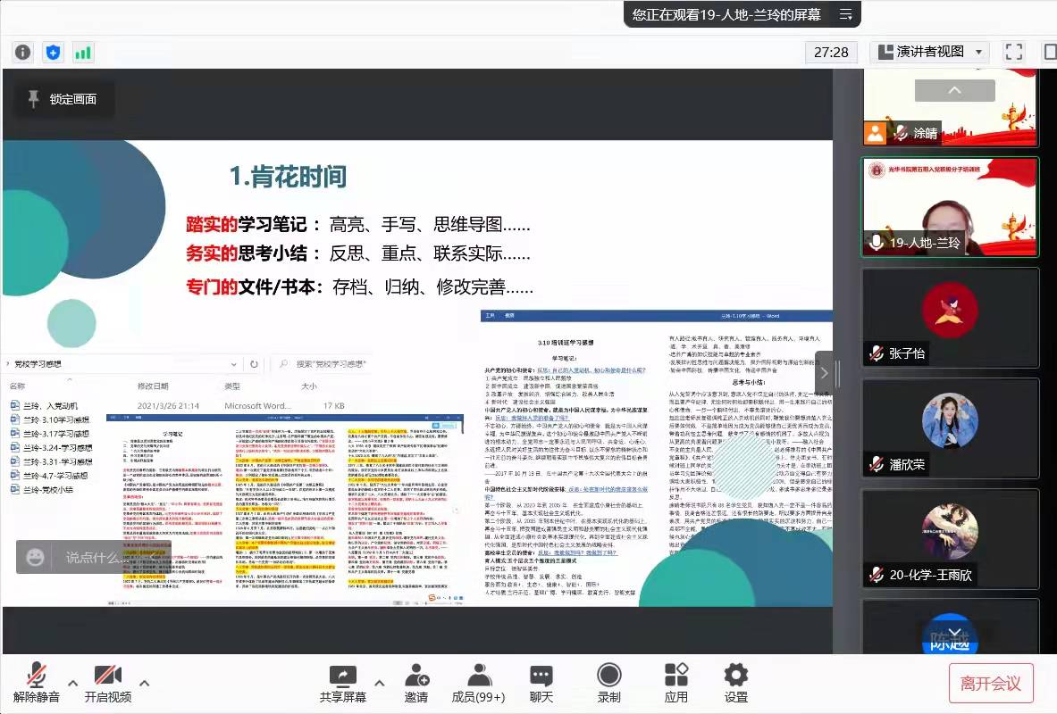Select the 19-人地-兰玲 speaker video tile

(x=950, y=207)
